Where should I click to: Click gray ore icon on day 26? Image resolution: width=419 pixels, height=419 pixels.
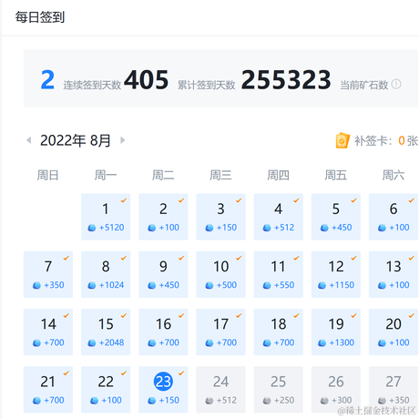[x=324, y=401]
